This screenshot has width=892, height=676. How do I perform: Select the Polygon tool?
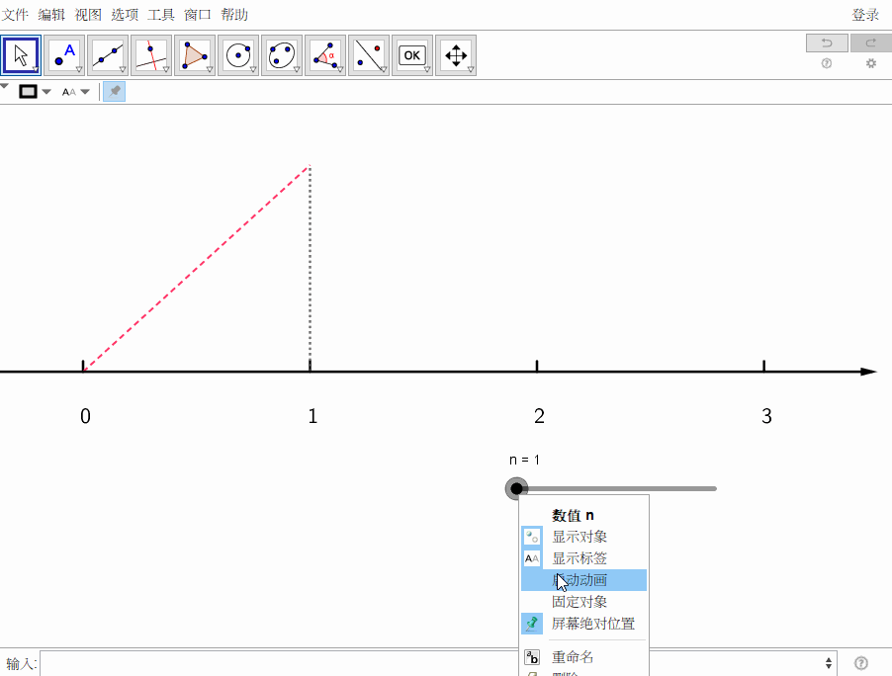tap(195, 55)
